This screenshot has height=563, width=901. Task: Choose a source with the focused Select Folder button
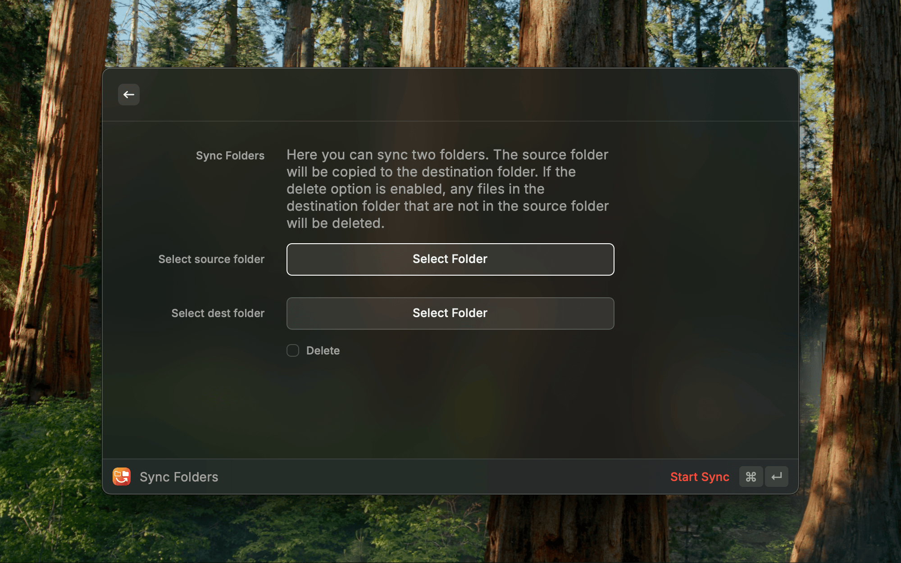pos(450,259)
